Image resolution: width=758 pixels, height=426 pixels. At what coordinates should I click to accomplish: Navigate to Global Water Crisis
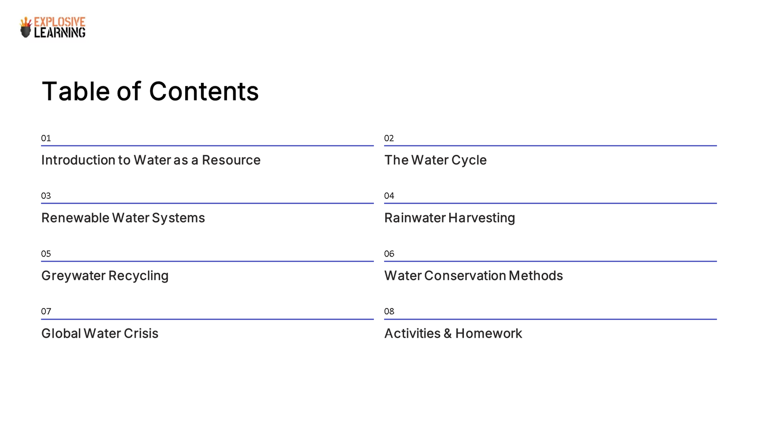coord(100,333)
